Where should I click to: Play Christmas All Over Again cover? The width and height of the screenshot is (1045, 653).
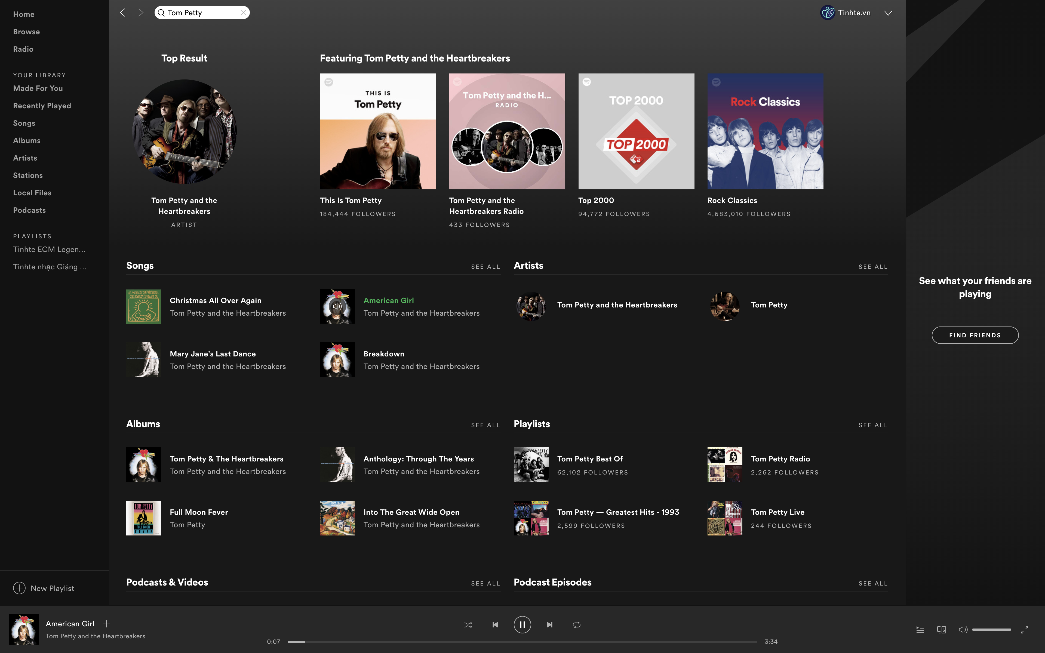click(143, 306)
